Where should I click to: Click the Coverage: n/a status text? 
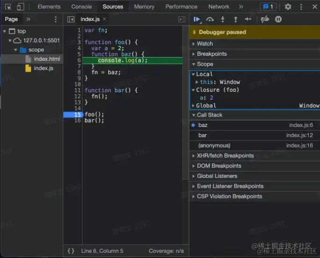click(x=166, y=251)
